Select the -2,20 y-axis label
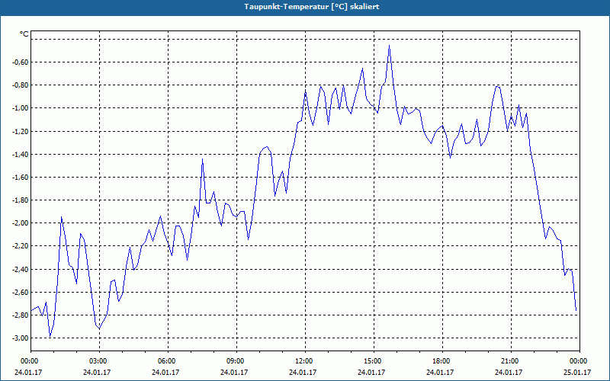 [x=20, y=246]
